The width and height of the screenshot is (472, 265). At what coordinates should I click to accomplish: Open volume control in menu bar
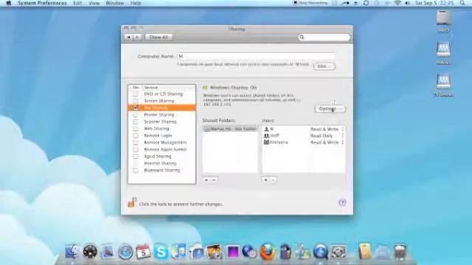click(407, 3)
